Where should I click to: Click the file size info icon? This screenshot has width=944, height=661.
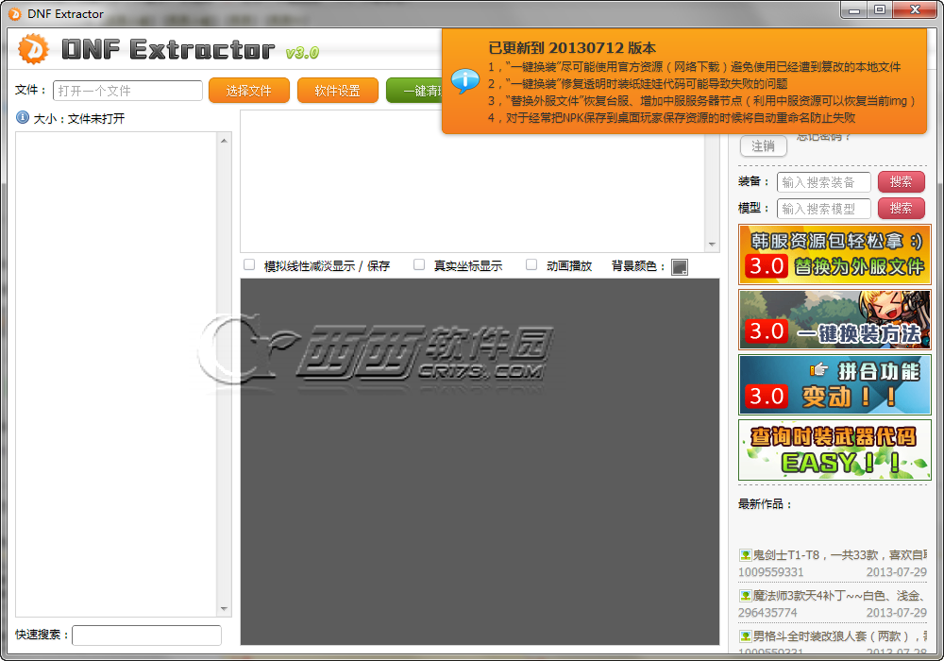point(22,118)
